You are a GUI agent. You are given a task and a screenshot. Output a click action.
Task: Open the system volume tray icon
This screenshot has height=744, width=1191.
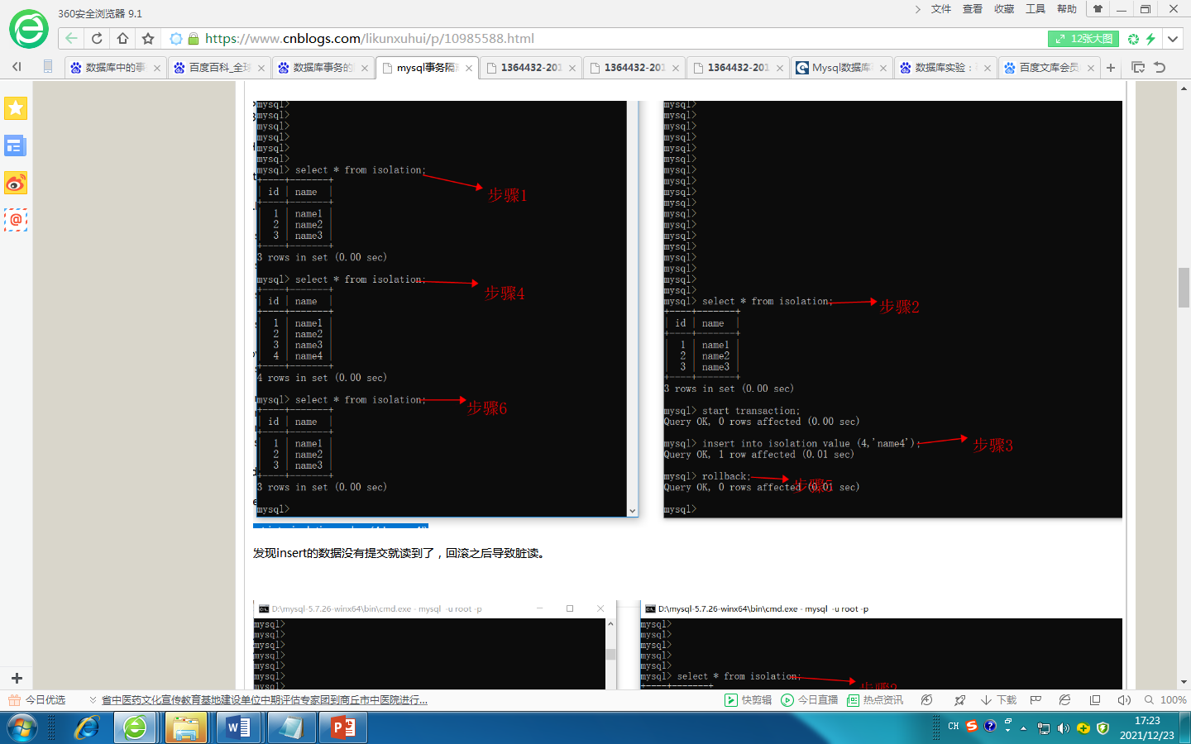pyautogui.click(x=1063, y=728)
